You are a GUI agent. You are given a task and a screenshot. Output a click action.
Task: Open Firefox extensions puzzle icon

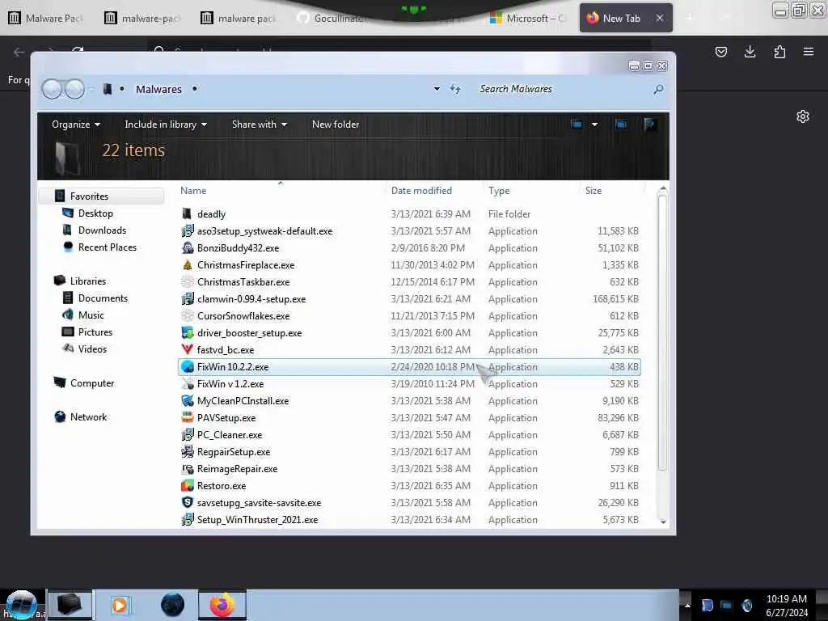pyautogui.click(x=779, y=52)
